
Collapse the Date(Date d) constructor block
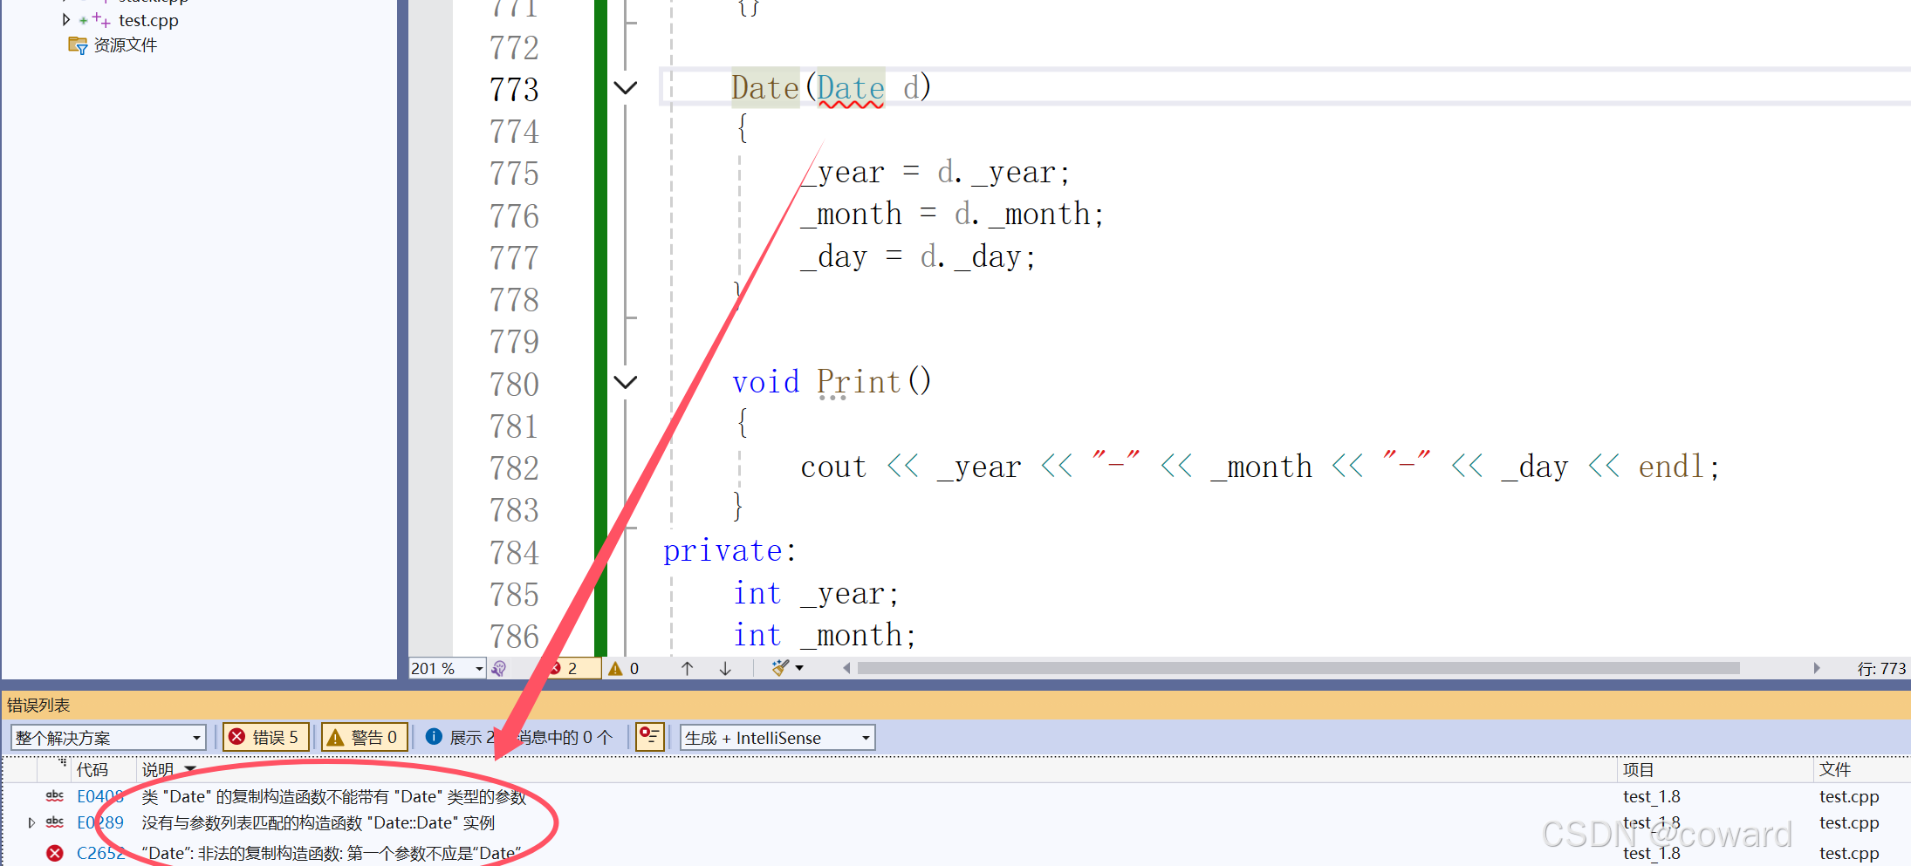(x=626, y=88)
